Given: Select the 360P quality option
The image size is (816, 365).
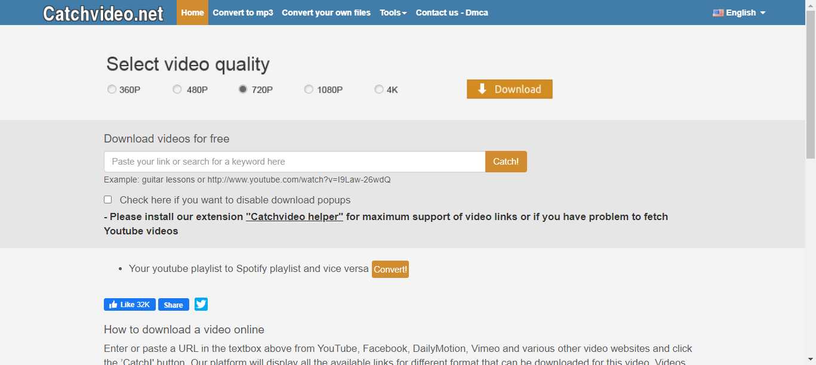Looking at the screenshot, I should click(x=112, y=89).
